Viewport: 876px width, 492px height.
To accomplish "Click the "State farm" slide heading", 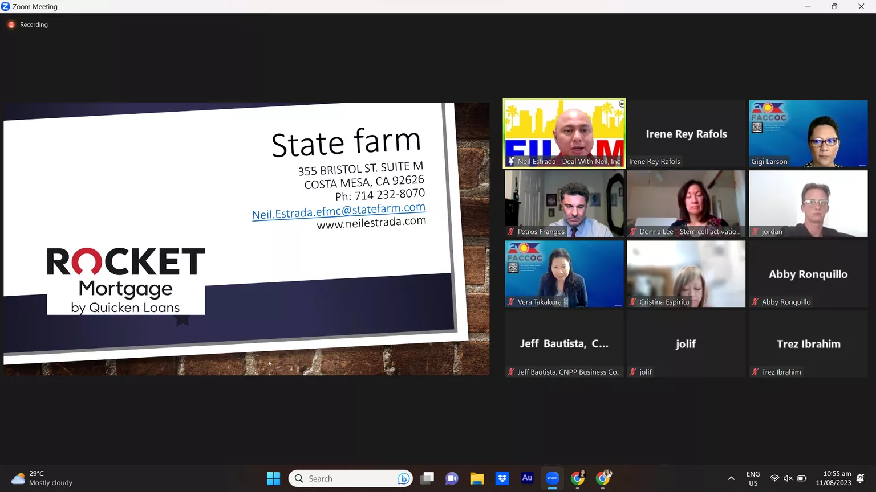I will coord(346,142).
